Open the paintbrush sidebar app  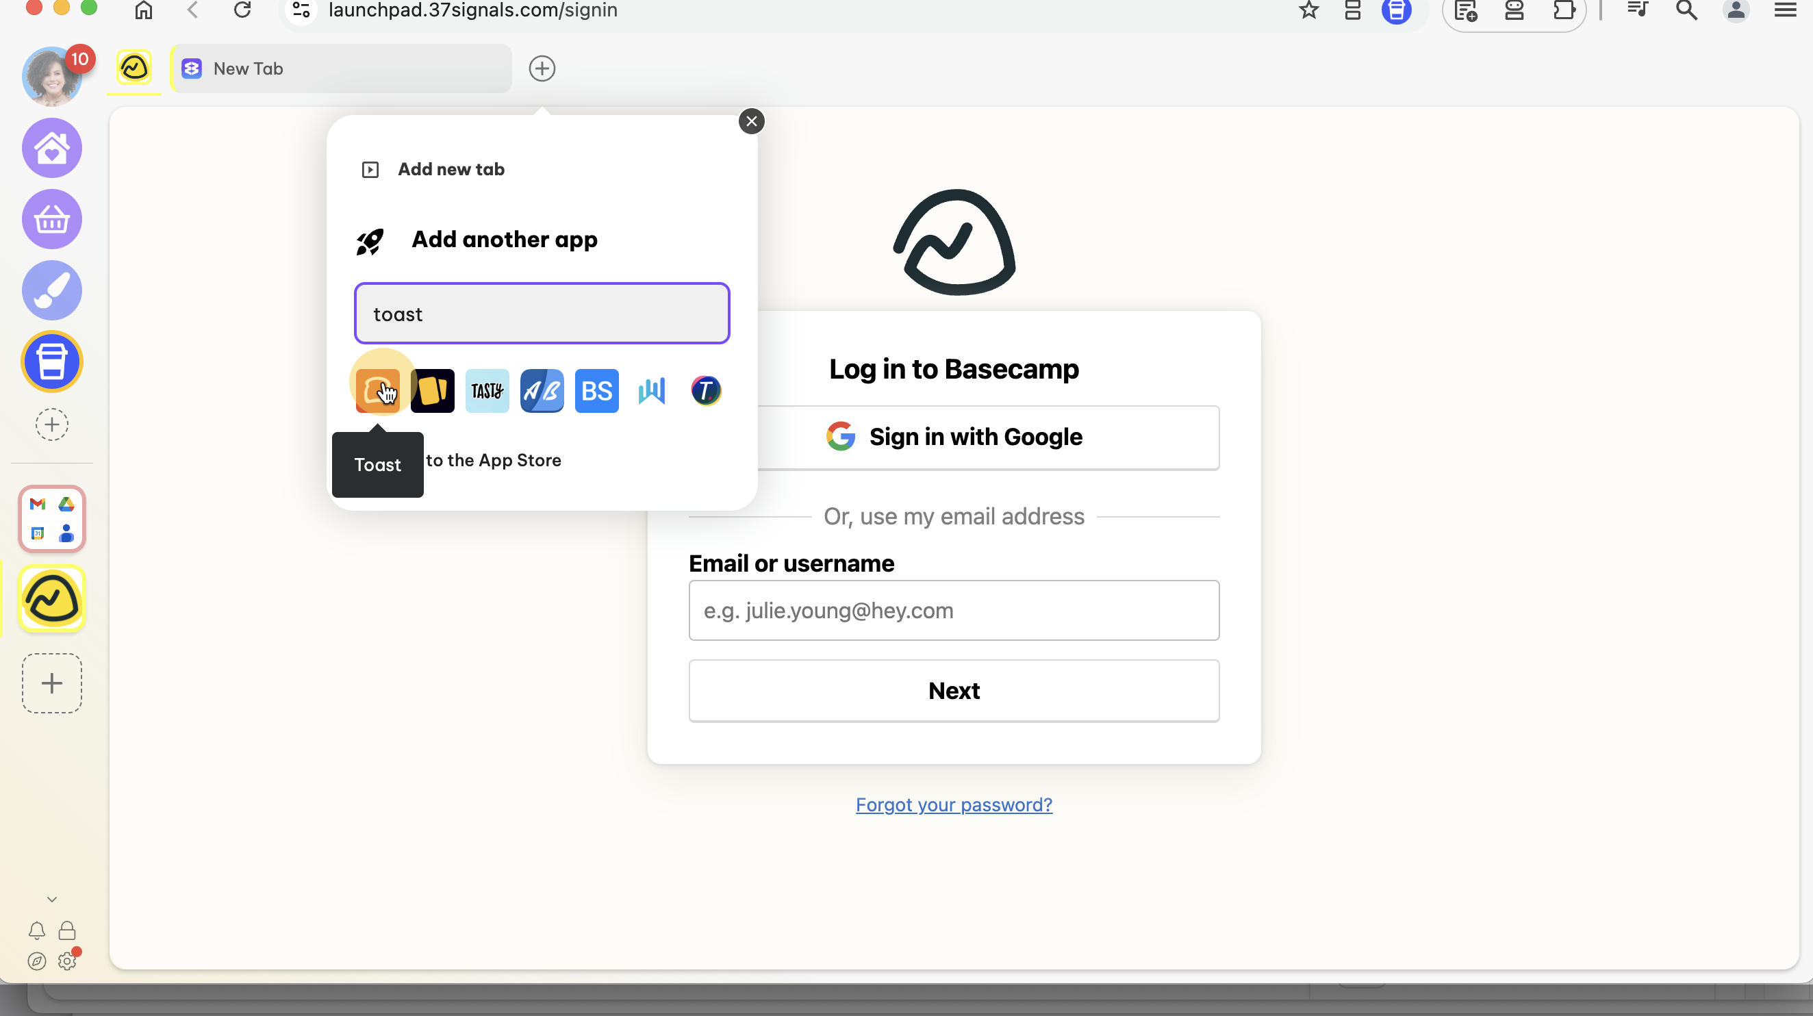(x=52, y=290)
